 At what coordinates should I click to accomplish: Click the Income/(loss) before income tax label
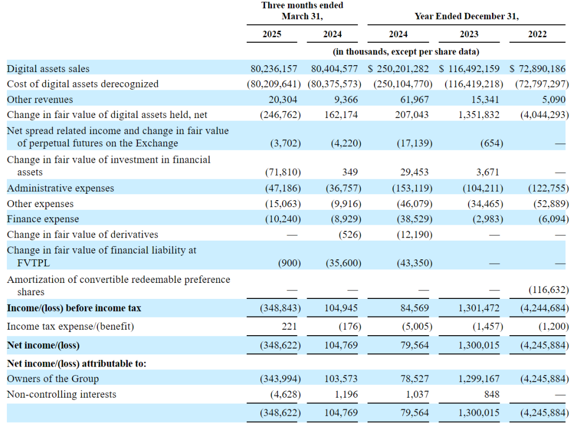coord(74,308)
